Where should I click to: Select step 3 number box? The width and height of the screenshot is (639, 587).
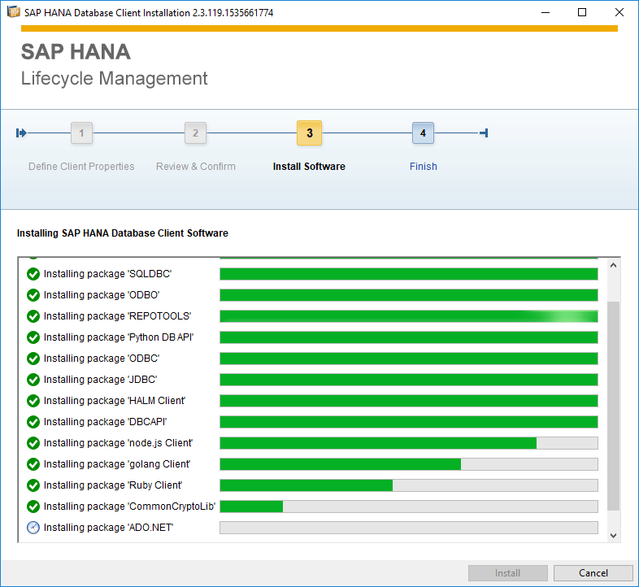(309, 133)
